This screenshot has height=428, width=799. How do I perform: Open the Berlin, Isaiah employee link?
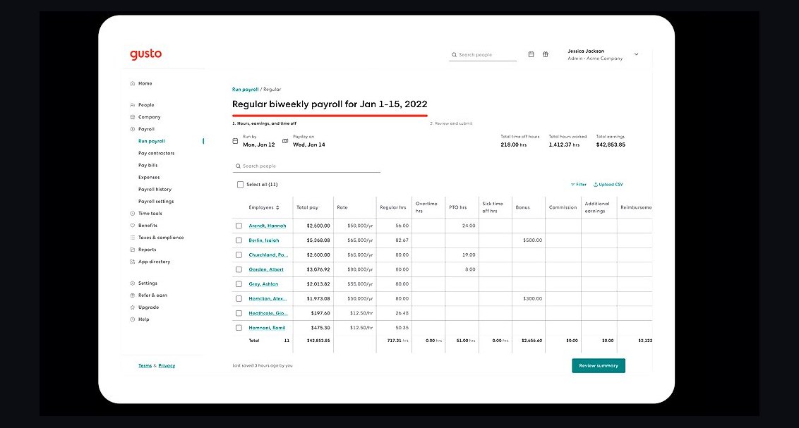264,240
